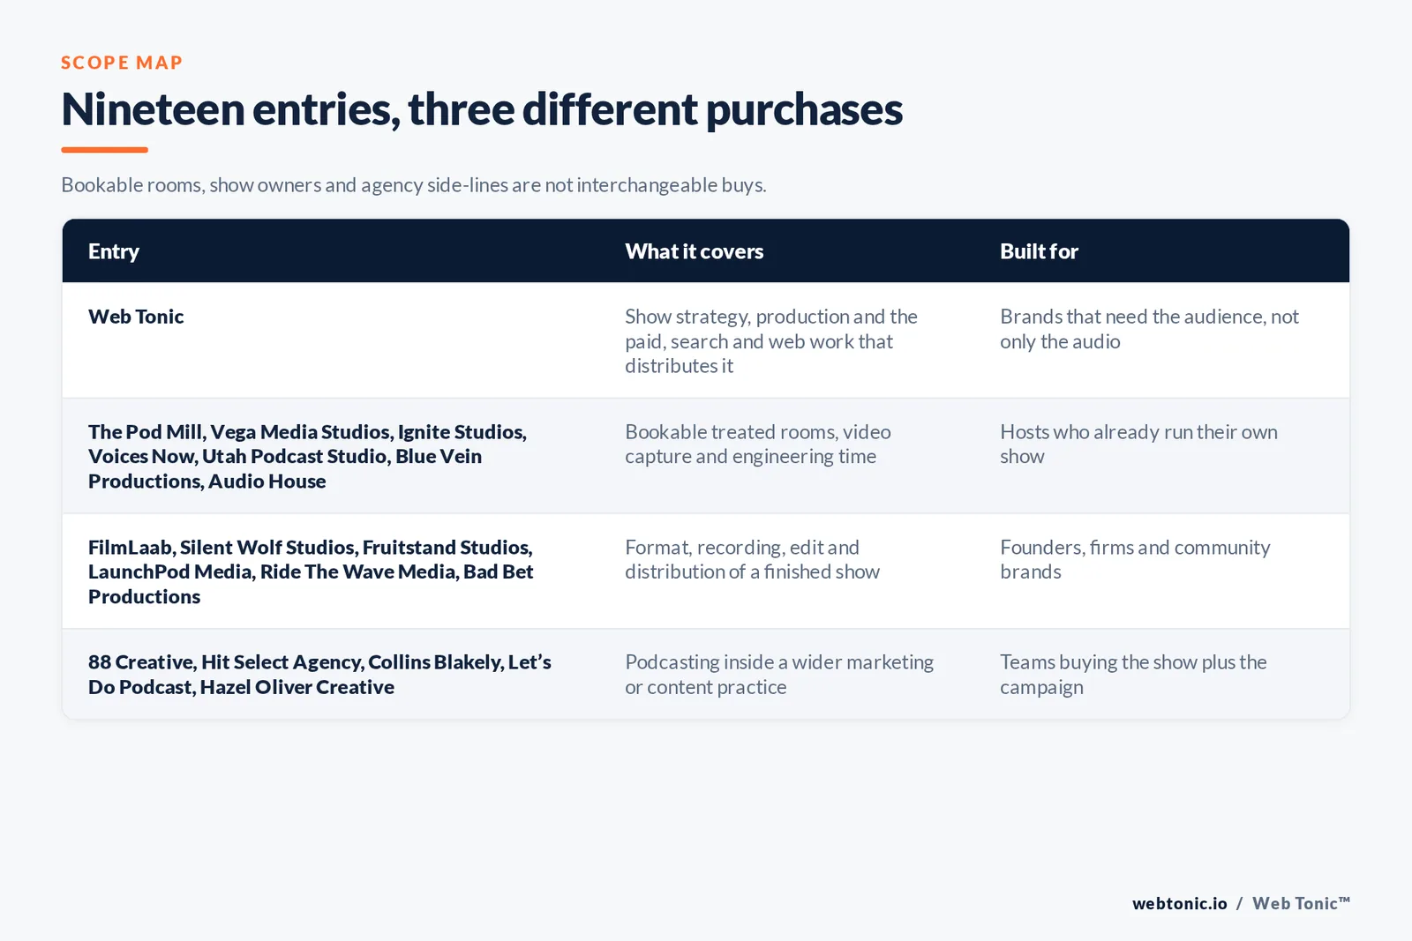Click The Pod Mill studios entry cell
The height and width of the screenshot is (941, 1412).
click(307, 456)
